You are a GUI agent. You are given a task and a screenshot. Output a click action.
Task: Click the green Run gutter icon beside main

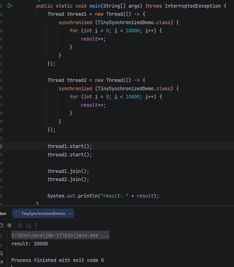(10, 6)
